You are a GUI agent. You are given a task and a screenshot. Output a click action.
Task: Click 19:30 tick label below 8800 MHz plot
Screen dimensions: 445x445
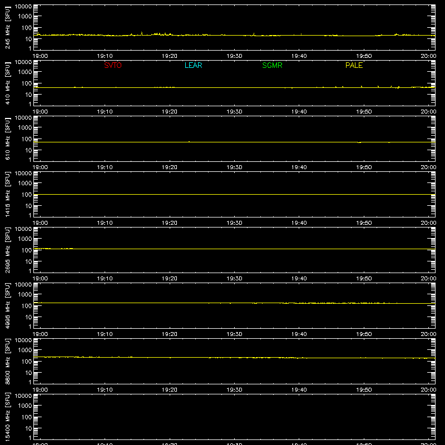[234, 390]
